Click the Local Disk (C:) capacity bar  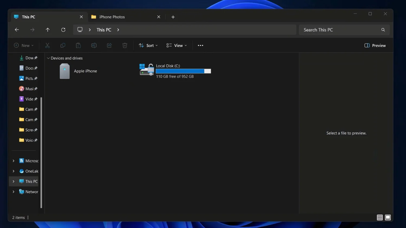pyautogui.click(x=183, y=71)
